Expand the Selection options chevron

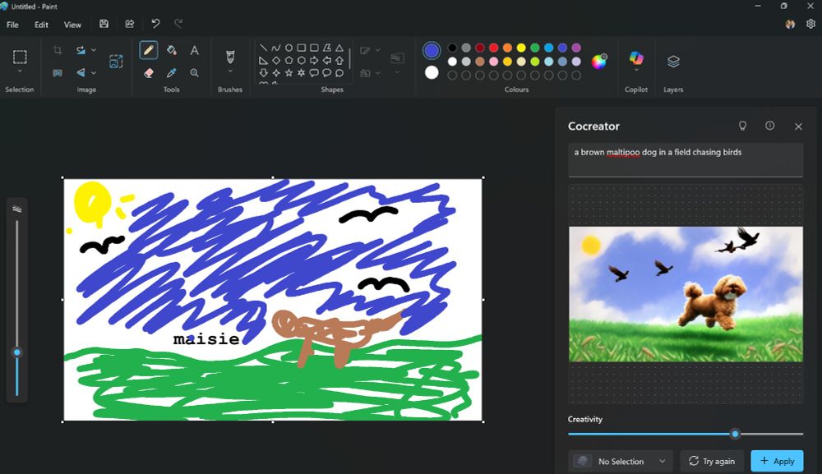coord(20,71)
